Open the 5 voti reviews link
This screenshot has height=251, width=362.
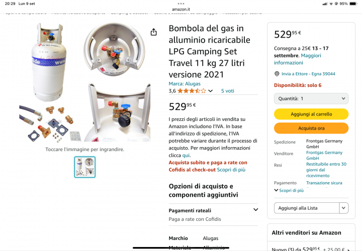pyautogui.click(x=227, y=91)
